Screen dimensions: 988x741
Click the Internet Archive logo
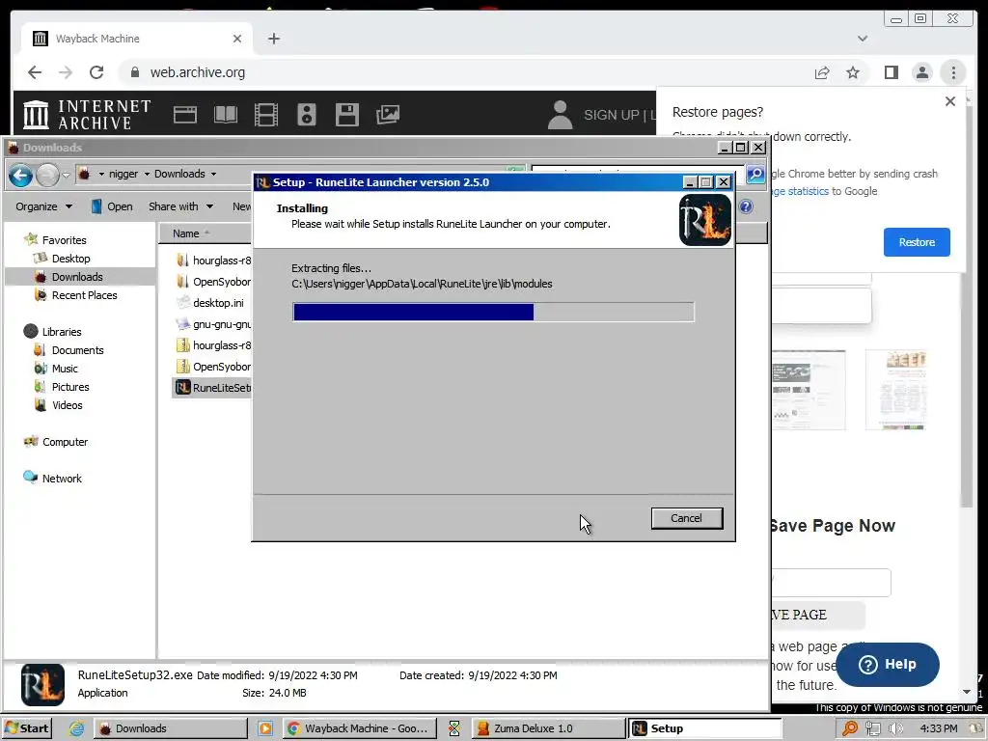pyautogui.click(x=87, y=114)
